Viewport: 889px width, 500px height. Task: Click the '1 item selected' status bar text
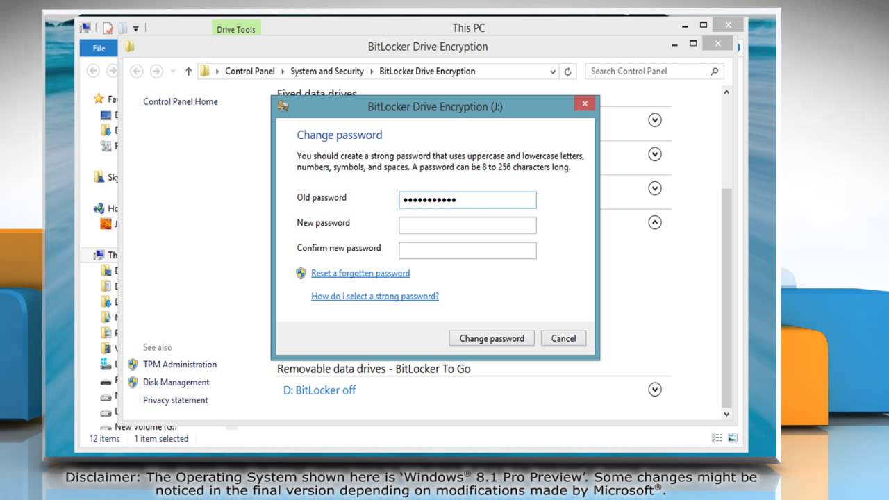[161, 438]
